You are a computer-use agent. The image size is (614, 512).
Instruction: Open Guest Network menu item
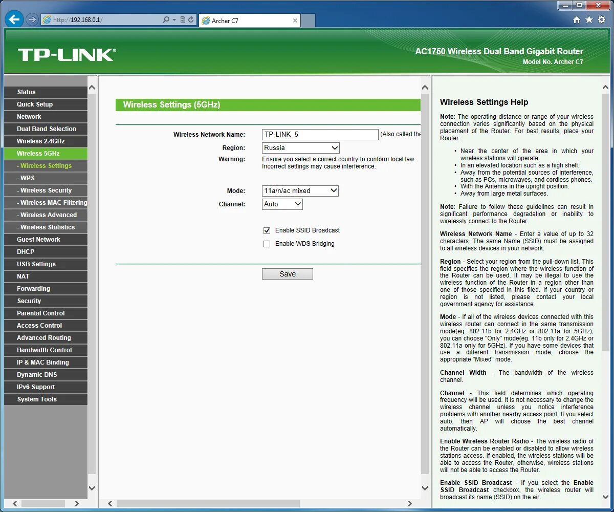pos(46,240)
